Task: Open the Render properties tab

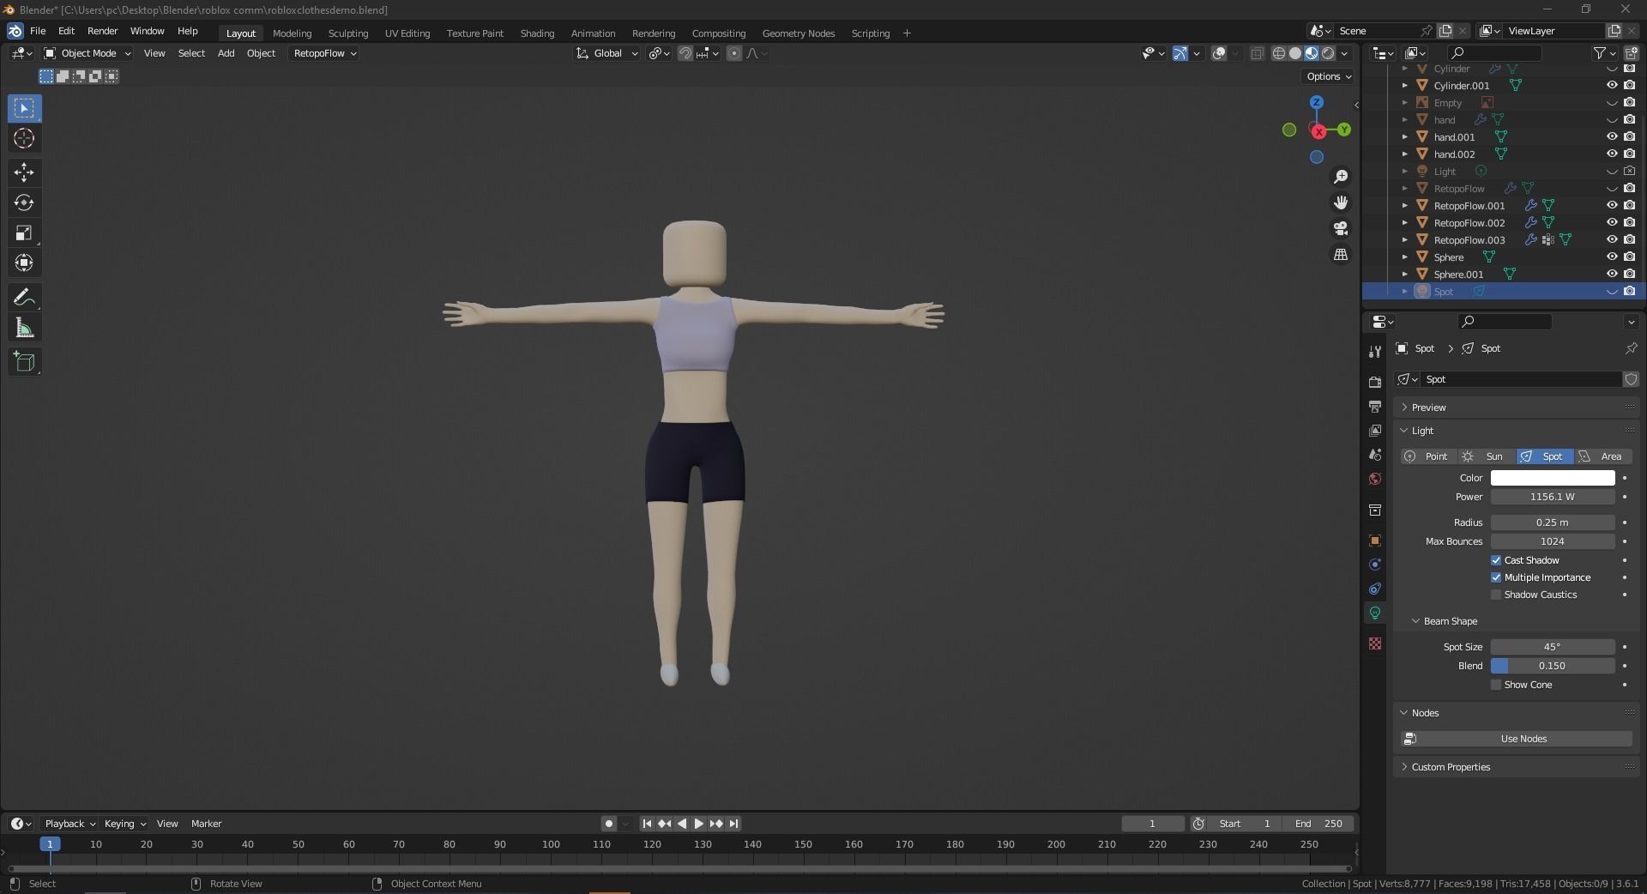Action: coord(1375,382)
